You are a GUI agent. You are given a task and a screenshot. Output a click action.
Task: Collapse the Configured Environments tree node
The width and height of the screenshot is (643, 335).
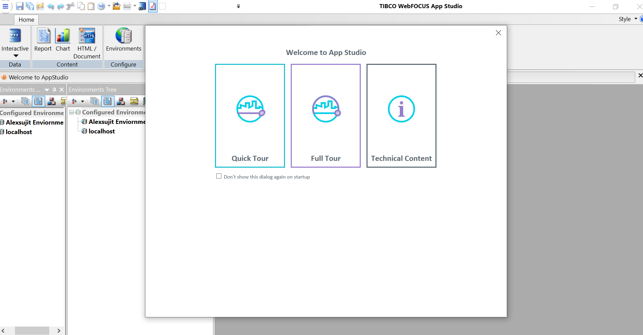pyautogui.click(x=71, y=112)
